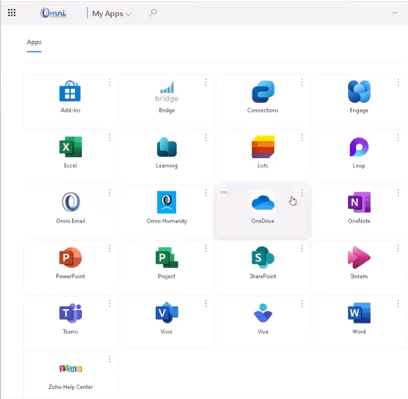Viewport: 408px width, 399px height.
Task: Open the Project tile options menu
Action: pyautogui.click(x=206, y=248)
